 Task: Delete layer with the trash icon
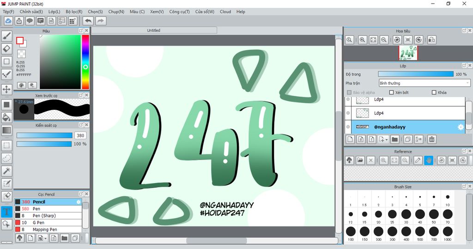pyautogui.click(x=432, y=139)
